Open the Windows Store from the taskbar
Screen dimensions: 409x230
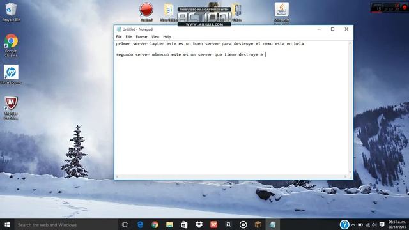click(184, 224)
